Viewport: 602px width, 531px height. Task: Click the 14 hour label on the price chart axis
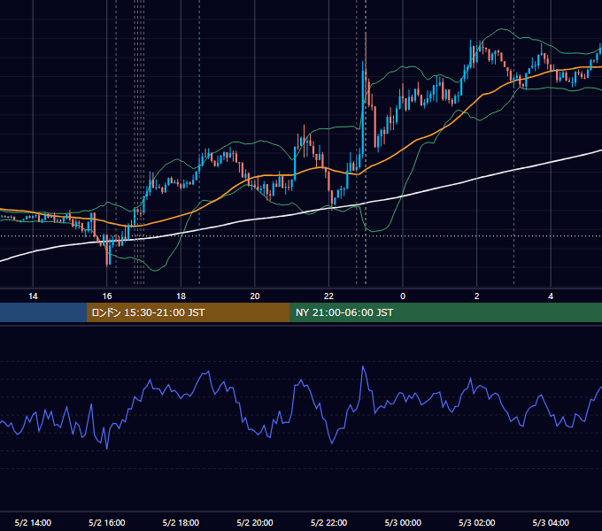point(33,296)
